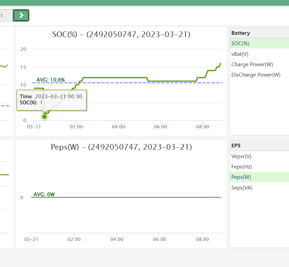
Task: Click the 02:00 axis label on SOC chart
Action: click(x=76, y=127)
